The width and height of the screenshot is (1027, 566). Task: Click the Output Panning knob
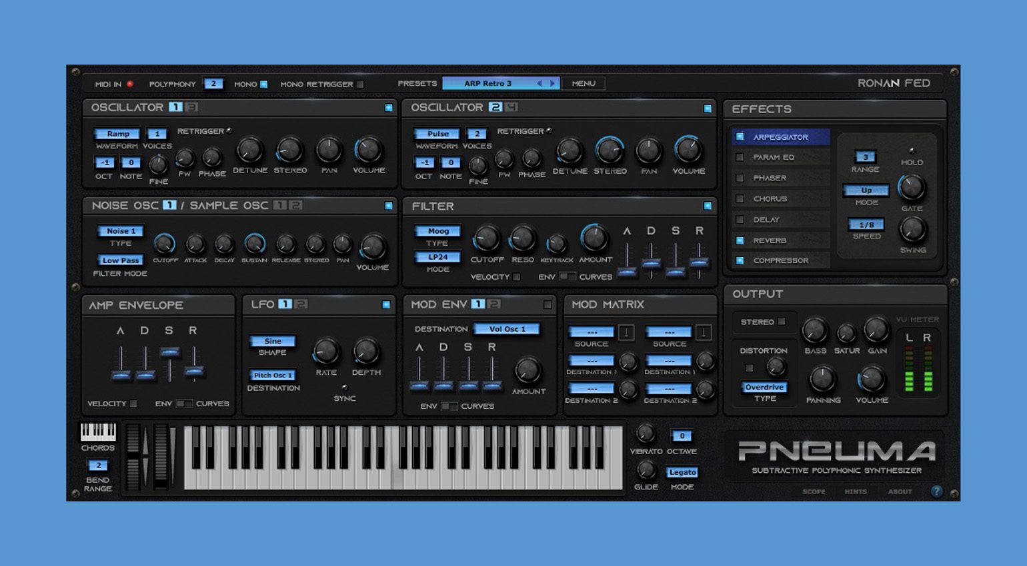pos(822,380)
